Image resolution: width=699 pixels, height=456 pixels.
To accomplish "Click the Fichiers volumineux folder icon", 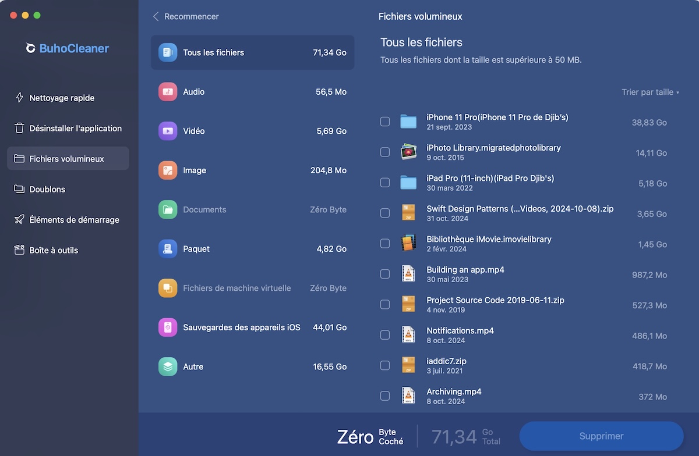I will pyautogui.click(x=19, y=159).
